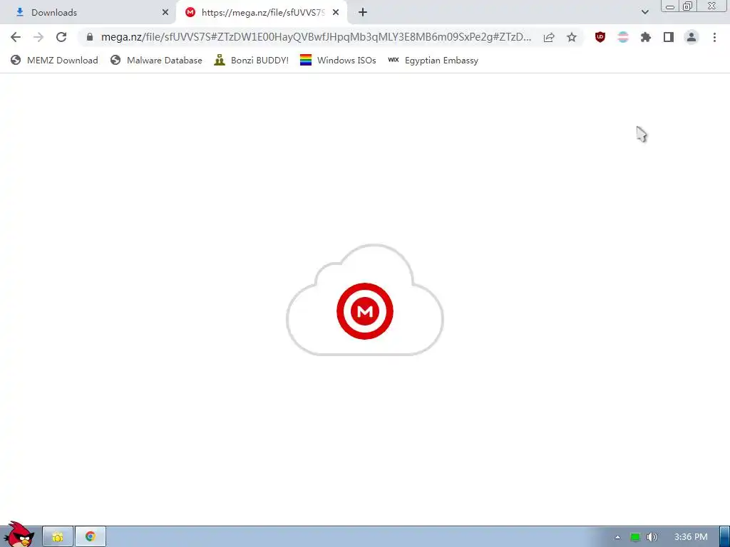Open the Angry Birds Start button
Screen dimensions: 730x547
pos(19,535)
